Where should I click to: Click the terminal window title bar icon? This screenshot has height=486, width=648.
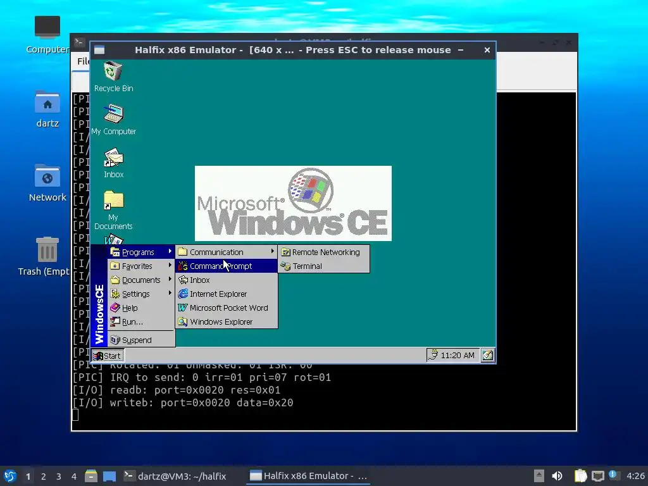point(79,42)
